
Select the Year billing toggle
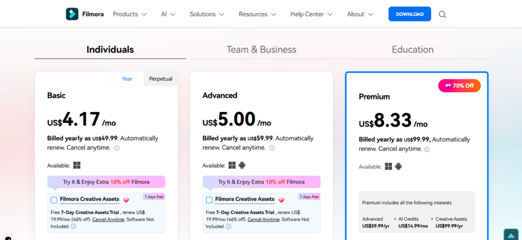[127, 79]
